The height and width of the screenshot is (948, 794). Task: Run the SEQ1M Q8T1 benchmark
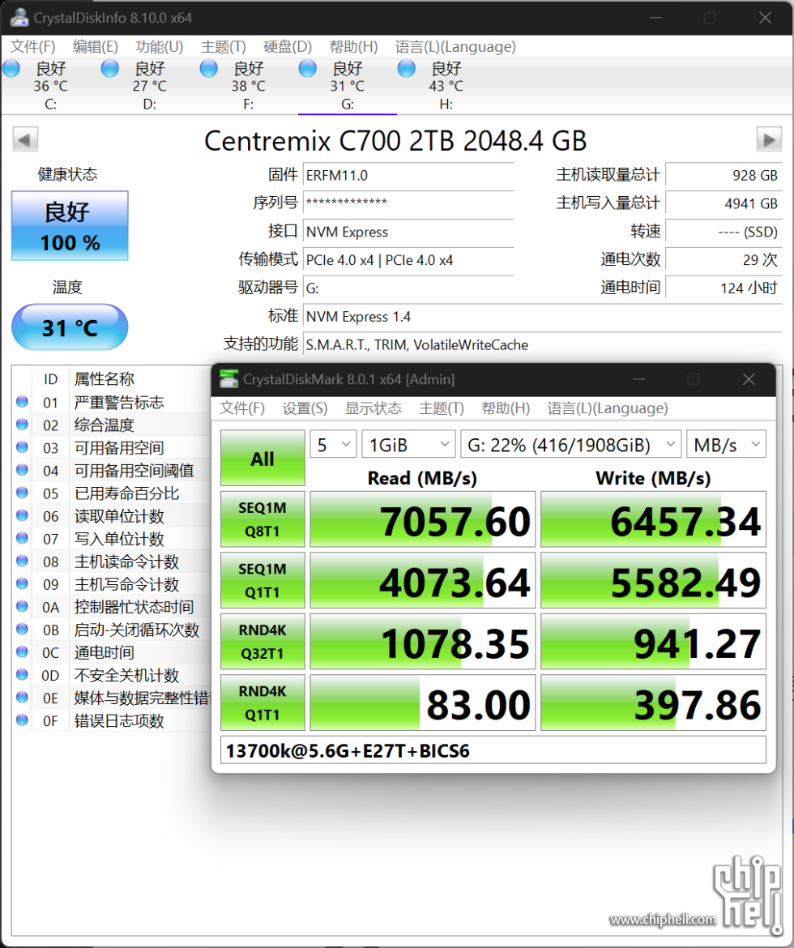[x=263, y=519]
